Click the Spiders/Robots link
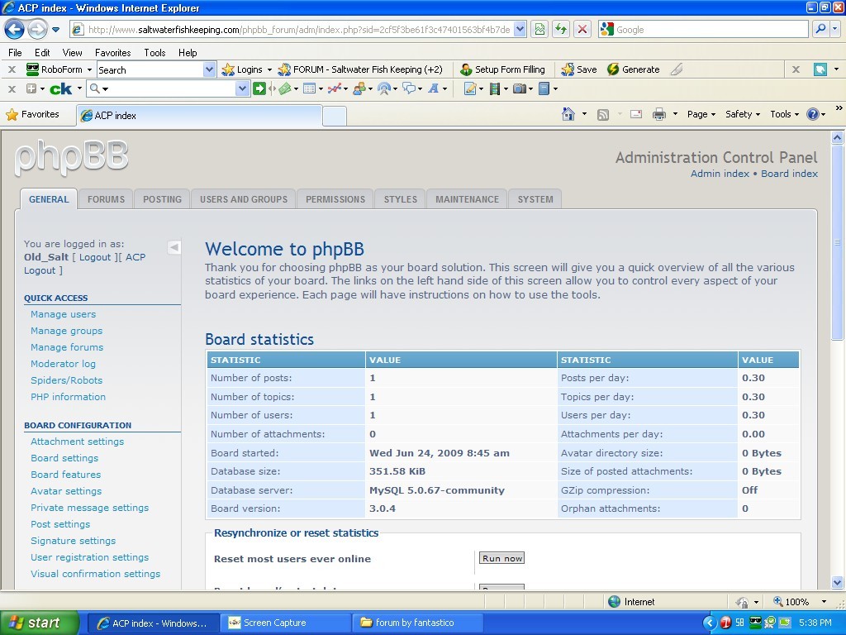 click(x=66, y=380)
